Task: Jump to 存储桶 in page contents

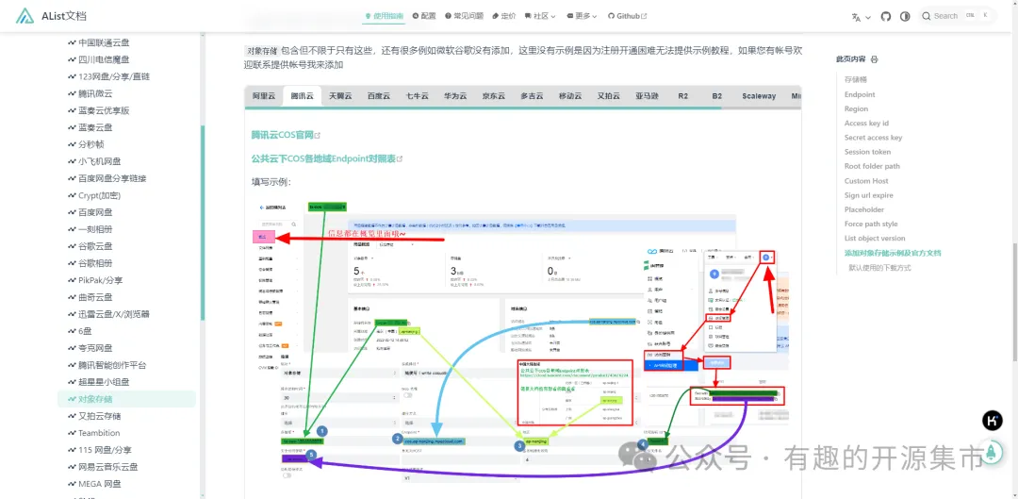Action: pyautogui.click(x=855, y=79)
